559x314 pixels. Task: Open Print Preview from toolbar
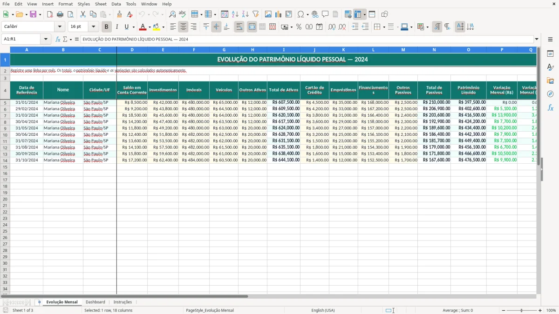pyautogui.click(x=70, y=14)
